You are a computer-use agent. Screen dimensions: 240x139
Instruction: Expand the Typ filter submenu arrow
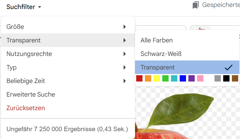(124, 67)
